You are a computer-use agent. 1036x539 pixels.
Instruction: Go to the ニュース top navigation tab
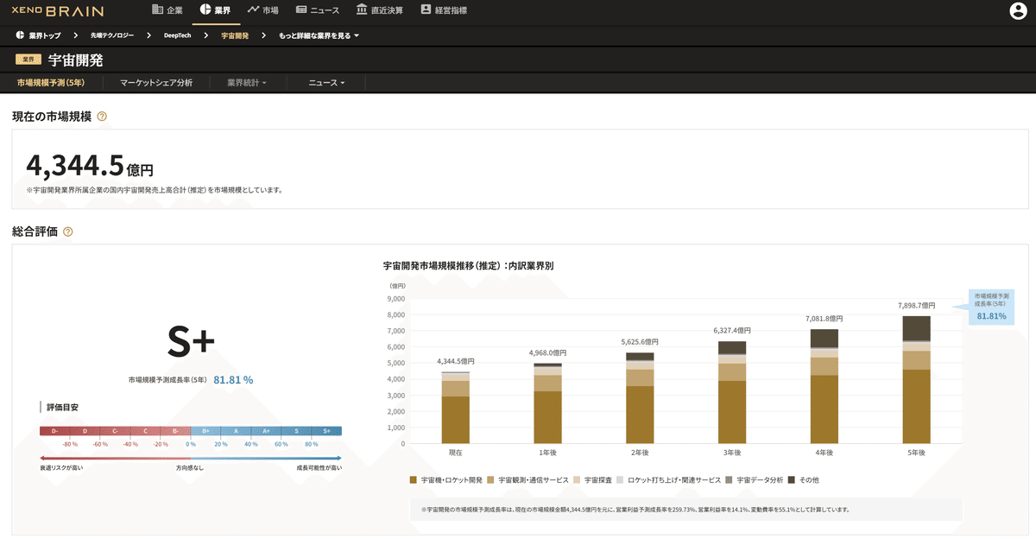tap(318, 10)
